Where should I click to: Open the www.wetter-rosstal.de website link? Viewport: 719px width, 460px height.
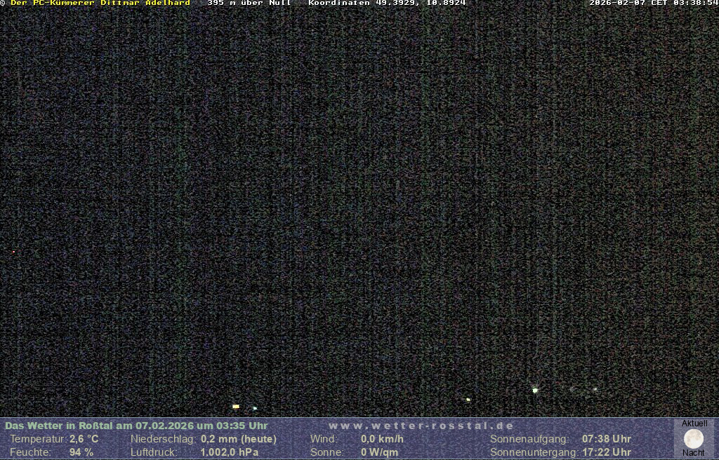tap(421, 426)
